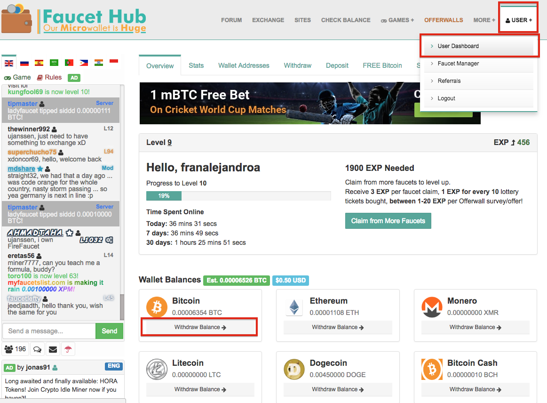The width and height of the screenshot is (547, 403).
Task: Open OFFERWALLS in top navigation
Action: point(444,20)
